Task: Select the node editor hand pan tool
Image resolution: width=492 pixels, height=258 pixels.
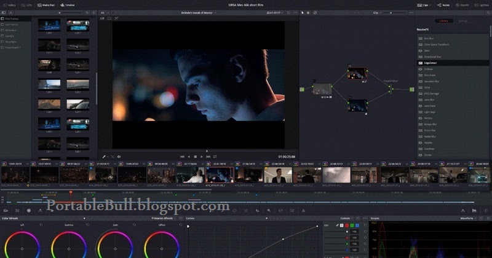Action: tap(308, 13)
